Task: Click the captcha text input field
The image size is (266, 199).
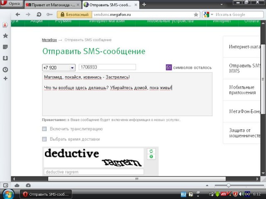Action: click(94, 172)
